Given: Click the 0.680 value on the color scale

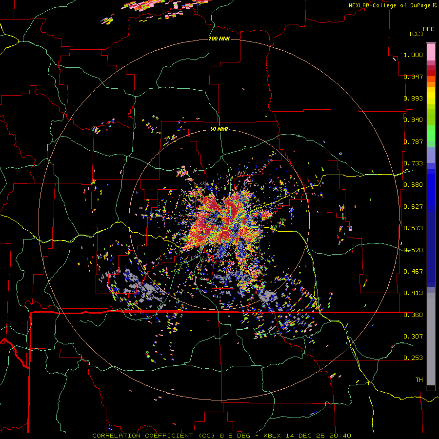Looking at the screenshot, I should coord(413,185).
